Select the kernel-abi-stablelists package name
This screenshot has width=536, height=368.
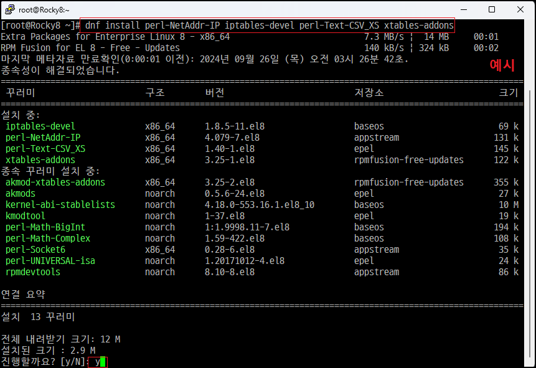tap(60, 204)
